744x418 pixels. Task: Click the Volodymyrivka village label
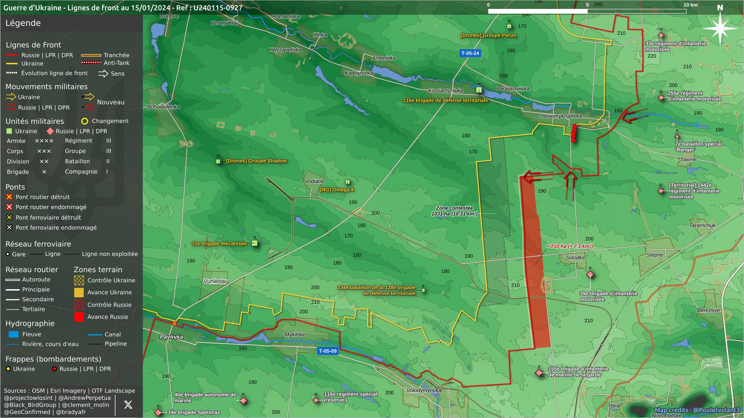424,390
